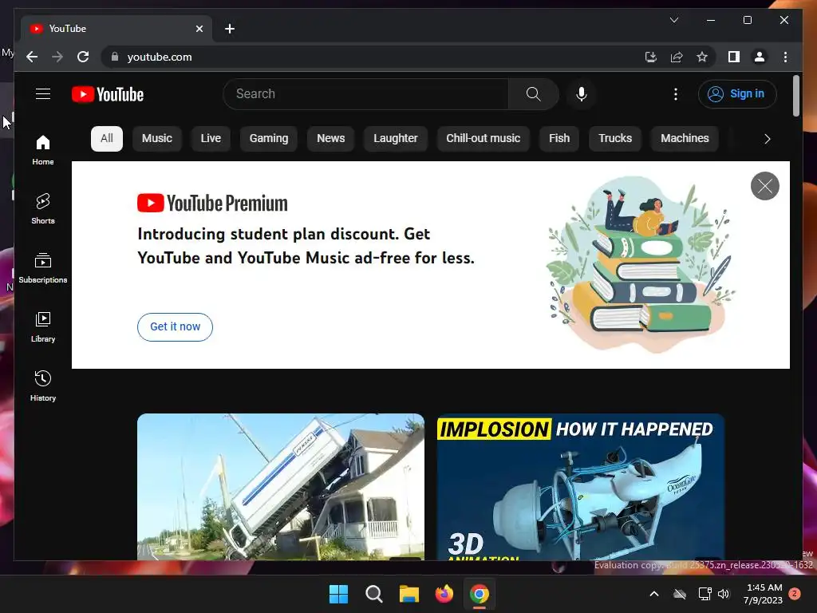The width and height of the screenshot is (817, 613).
Task: Open History in the sidebar
Action: (x=43, y=386)
